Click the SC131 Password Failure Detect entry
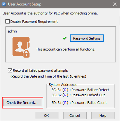 [x=80, y=90]
